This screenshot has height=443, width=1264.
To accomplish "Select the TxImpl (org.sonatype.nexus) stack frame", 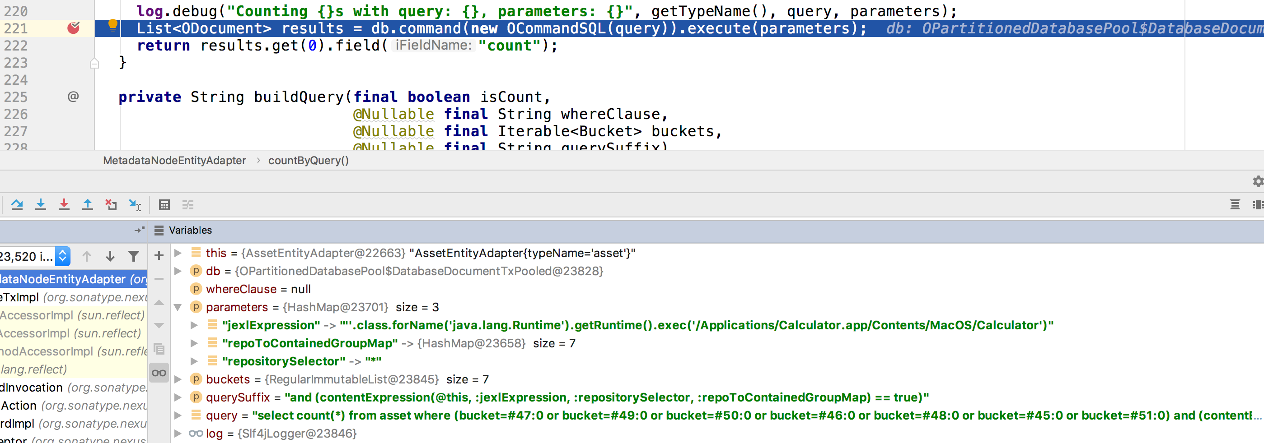I will coord(74,297).
